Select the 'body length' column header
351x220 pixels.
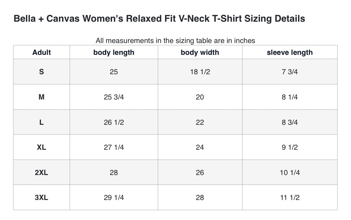(x=114, y=53)
